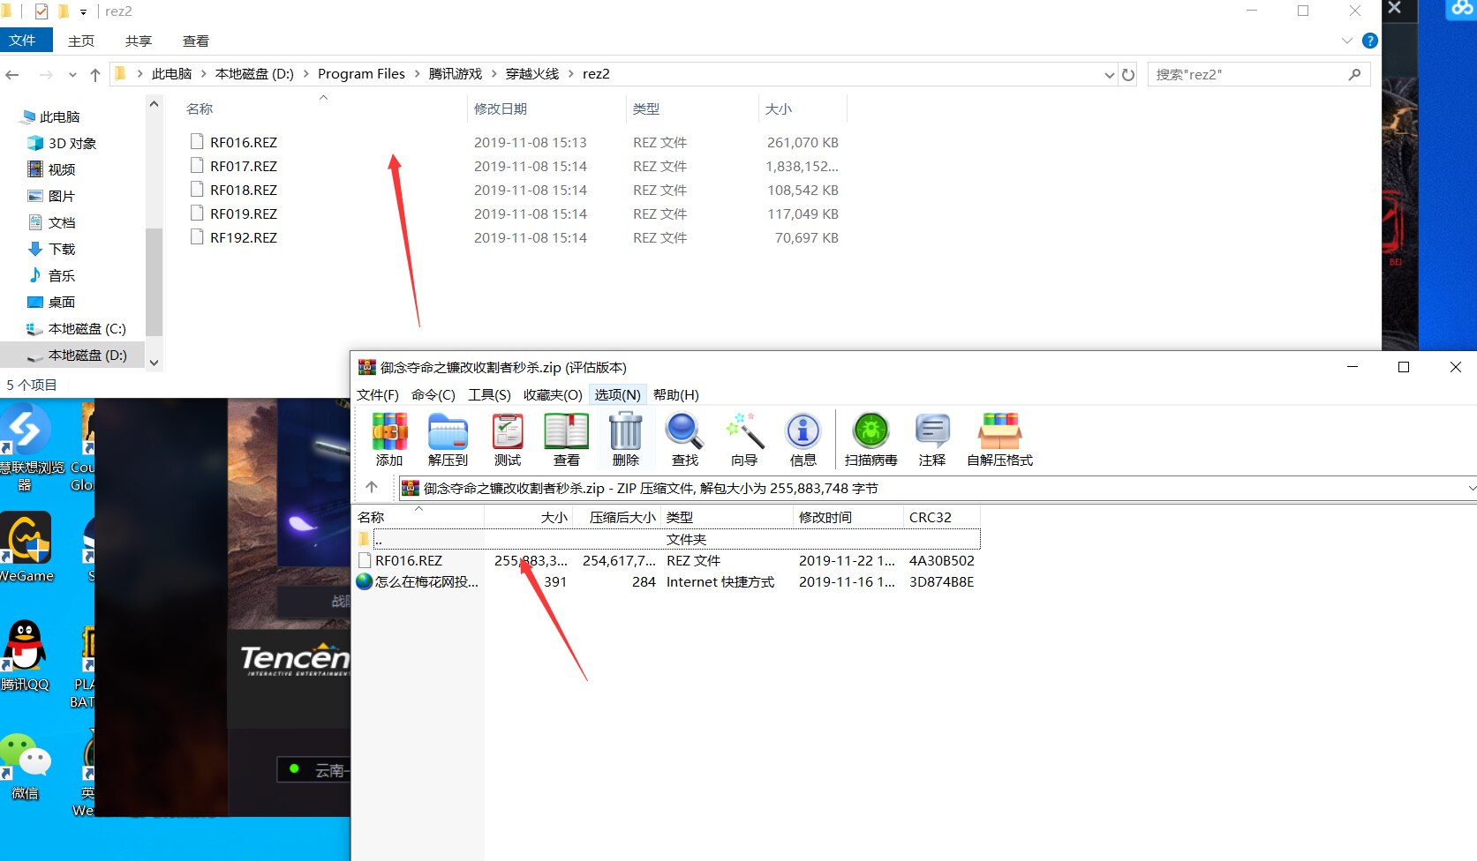Viewport: 1477px width, 861px height.
Task: Click the Delete toolbar icon in WinRAR
Action: [625, 439]
